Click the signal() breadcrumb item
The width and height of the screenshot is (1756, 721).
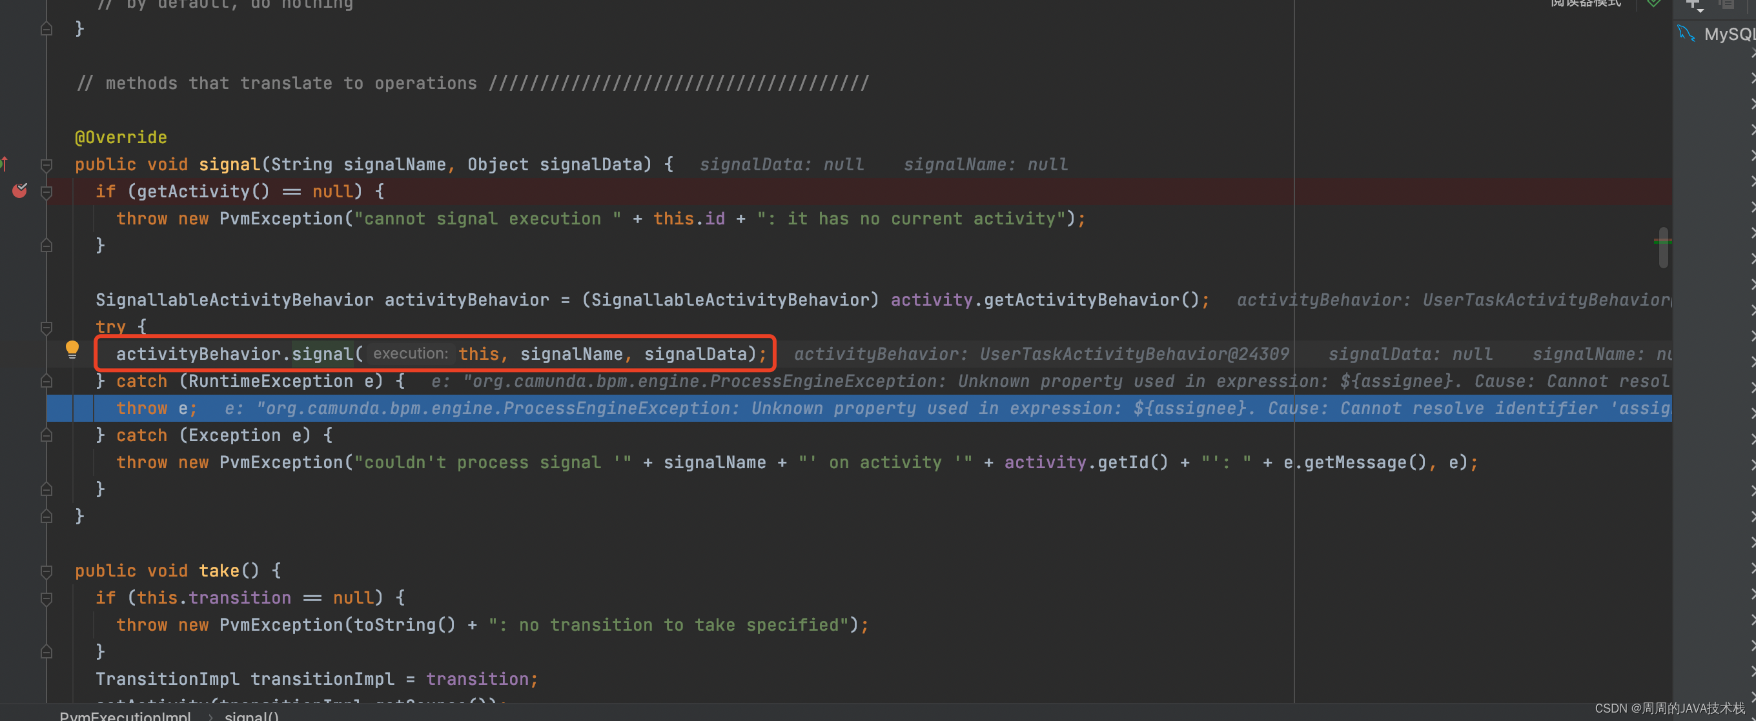pyautogui.click(x=252, y=715)
